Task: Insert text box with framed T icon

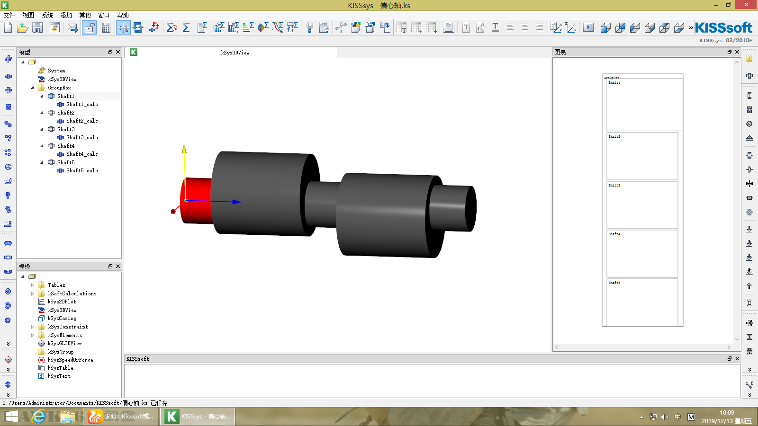Action: click(466, 27)
